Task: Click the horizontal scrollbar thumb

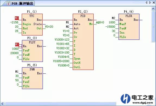Action: click(61, 104)
